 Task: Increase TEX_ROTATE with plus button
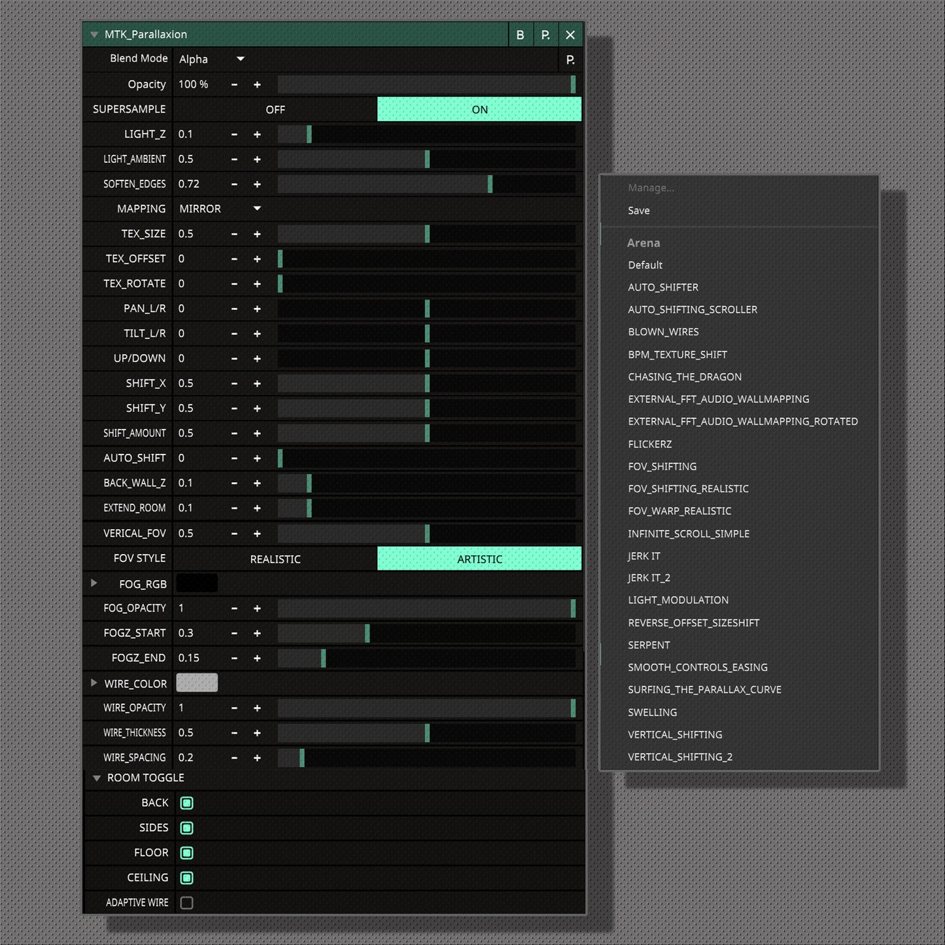click(257, 284)
